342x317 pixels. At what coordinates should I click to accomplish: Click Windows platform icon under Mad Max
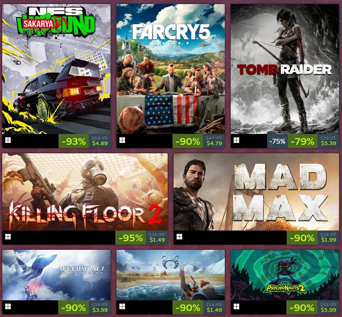tap(180, 237)
